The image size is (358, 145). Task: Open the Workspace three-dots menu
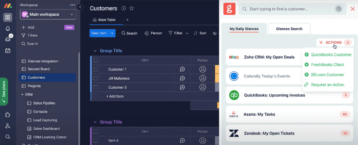[x=72, y=5]
